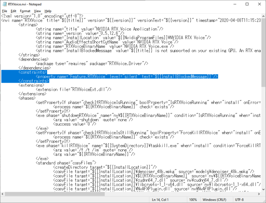
Task: Click the horizontal scrollbar thumb
Action: (55, 194)
